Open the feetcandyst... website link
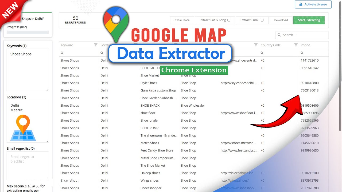The image size is (342, 192). [238, 150]
